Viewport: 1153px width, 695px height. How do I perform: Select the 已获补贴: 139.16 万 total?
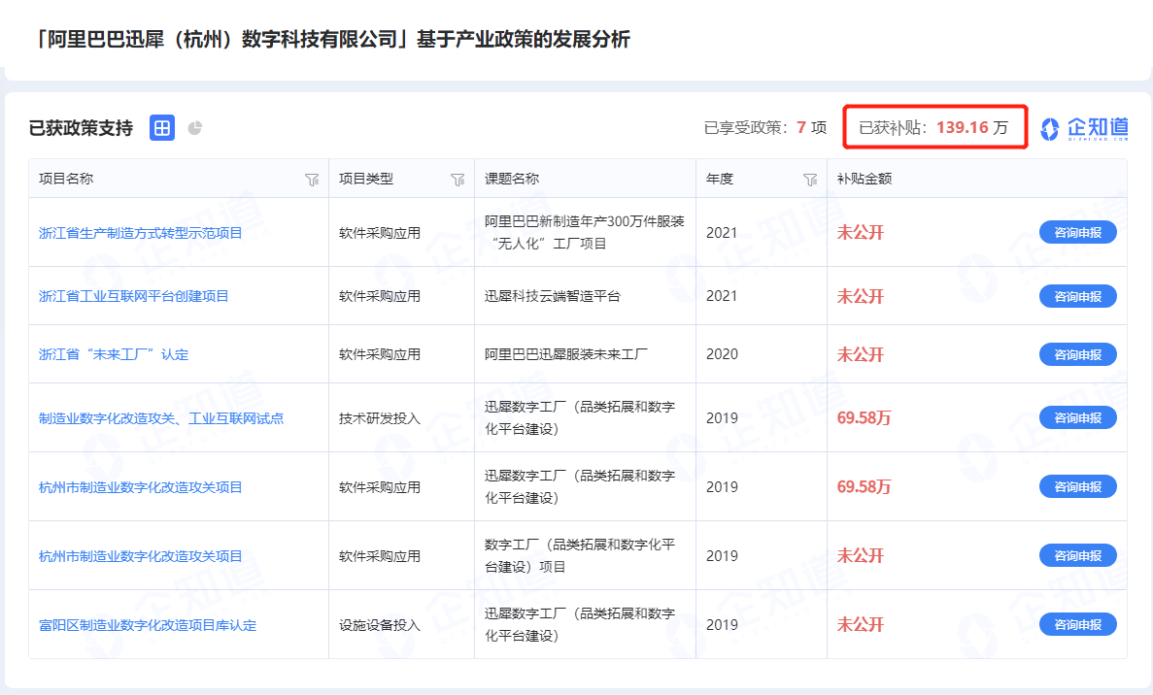933,128
